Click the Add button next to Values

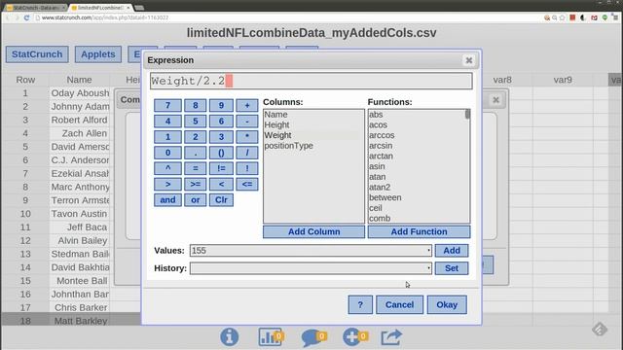tap(452, 251)
